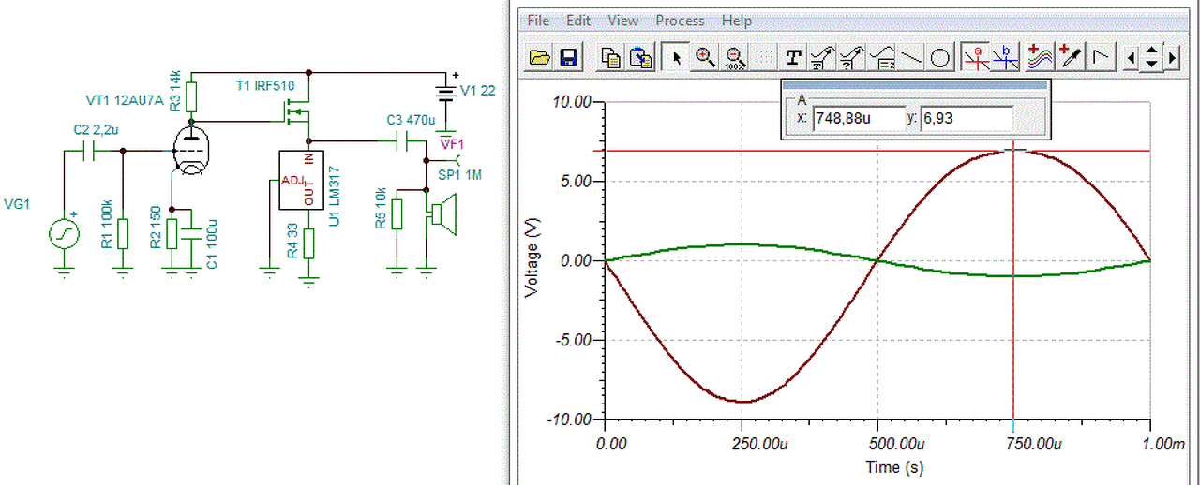Image resolution: width=1200 pixels, height=485 pixels.
Task: Click the cursor A window title bar
Action: pos(916,84)
